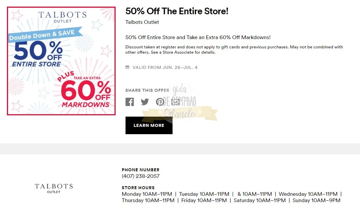Screen dimensions: 360x217
Task: Click the Share This Offer label
Action: [147, 90]
